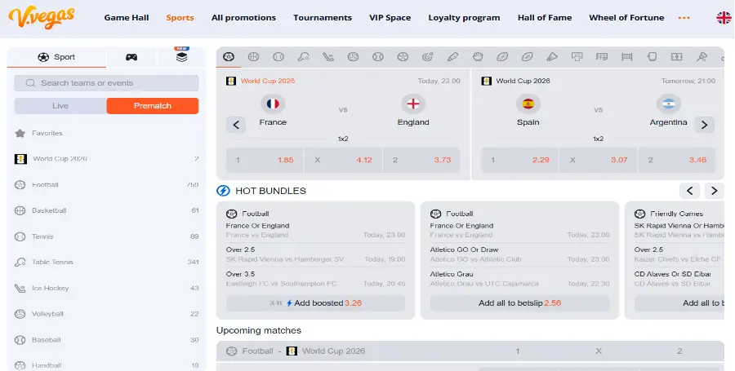The height and width of the screenshot is (371, 735).
Task: Switch to the Live toggle
Action: click(60, 106)
